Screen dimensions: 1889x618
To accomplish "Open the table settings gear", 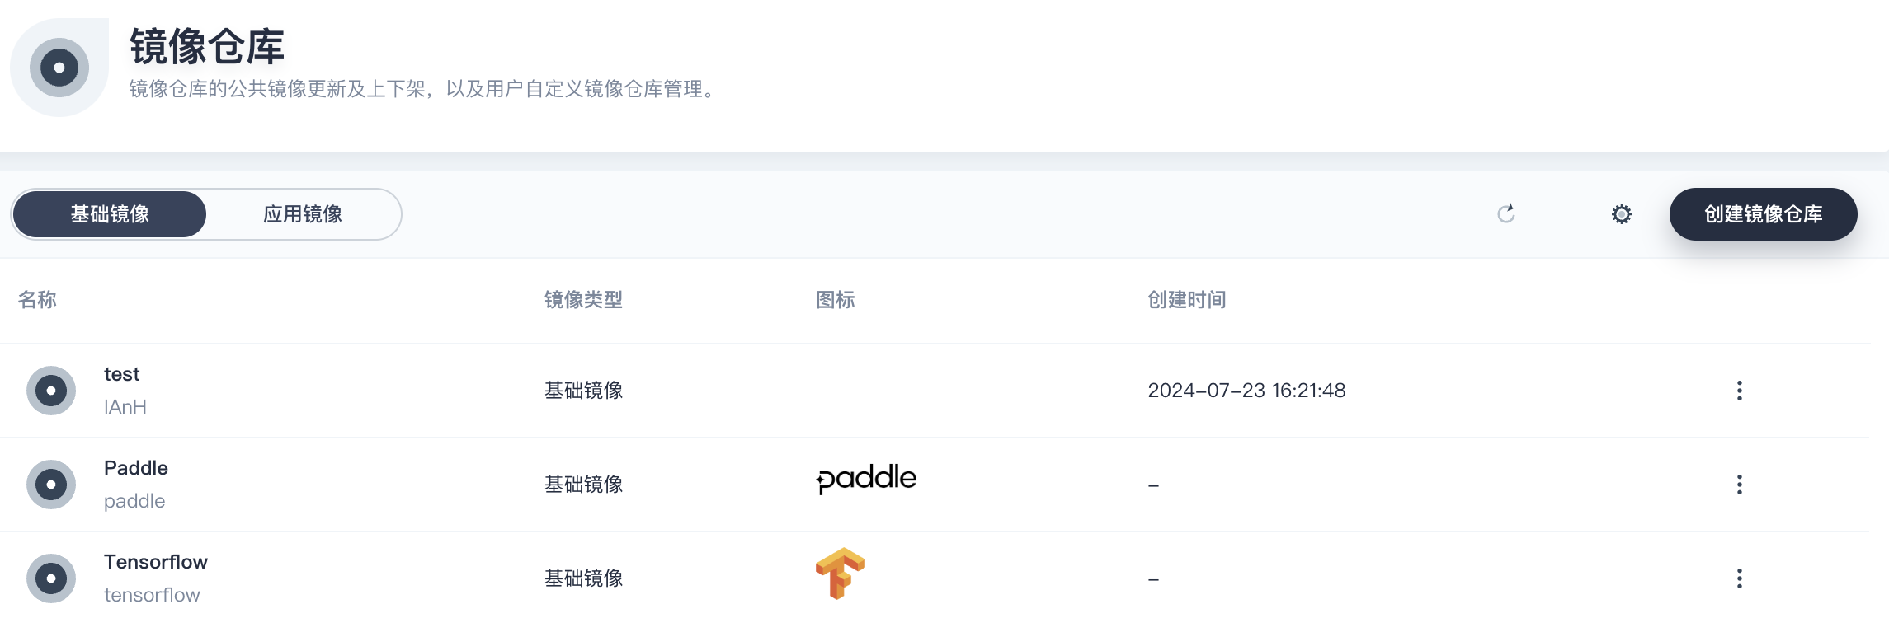I will (1621, 214).
